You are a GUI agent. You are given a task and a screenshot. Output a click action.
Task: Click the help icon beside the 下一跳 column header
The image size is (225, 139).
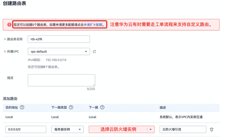point(102,107)
